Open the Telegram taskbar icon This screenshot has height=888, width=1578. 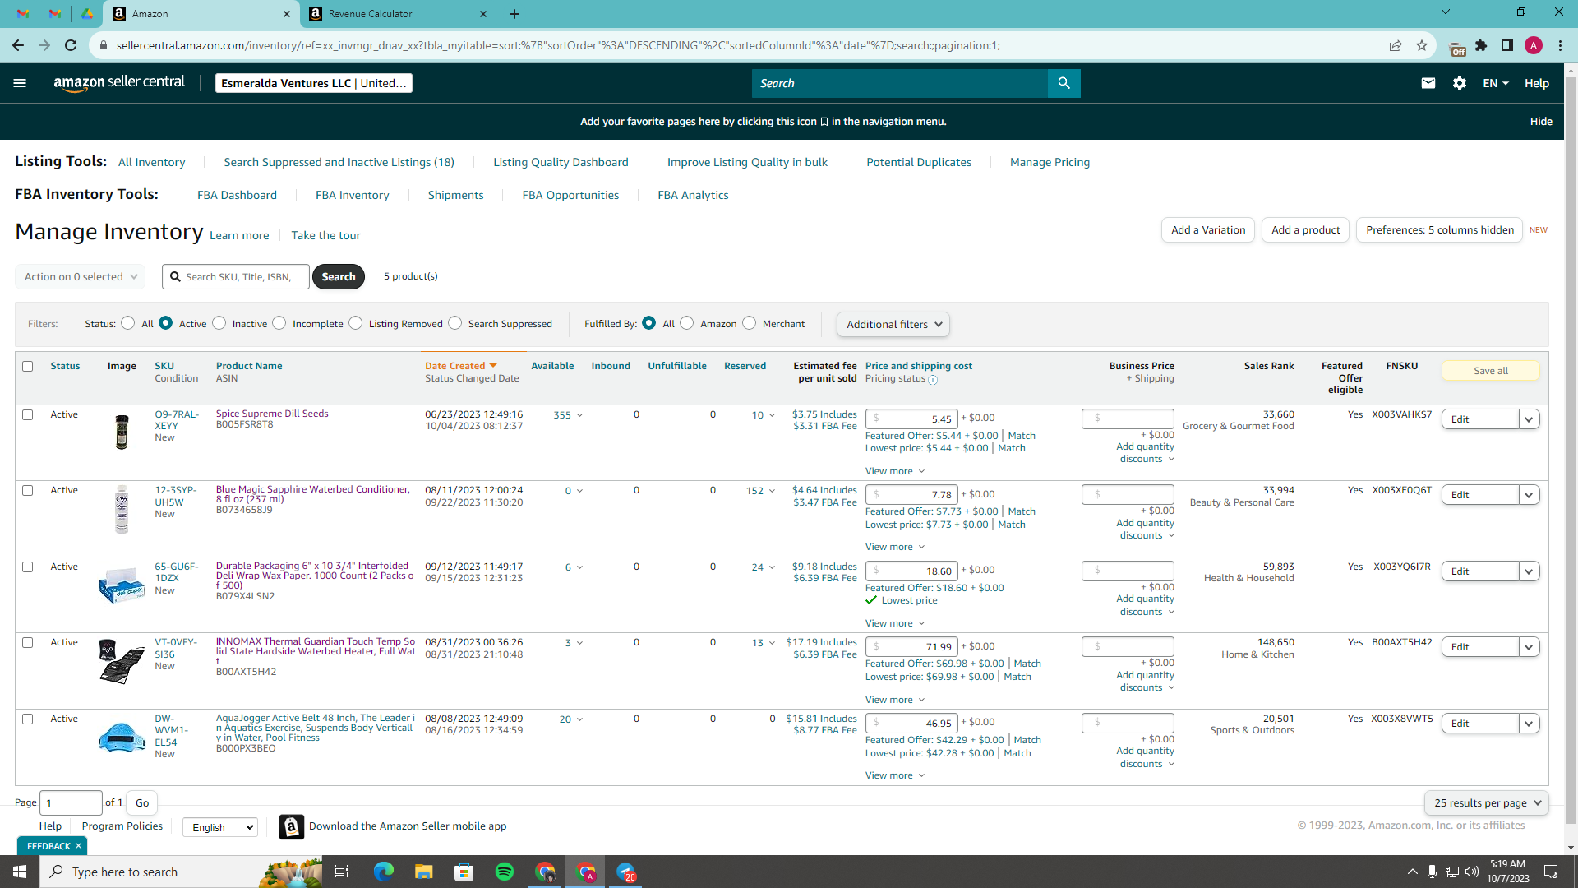coord(626,872)
